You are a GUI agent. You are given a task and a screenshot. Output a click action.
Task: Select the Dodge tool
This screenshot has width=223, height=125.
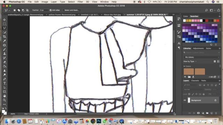[x=5, y=75]
